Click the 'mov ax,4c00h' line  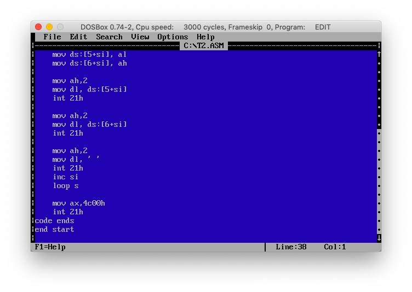coord(78,203)
